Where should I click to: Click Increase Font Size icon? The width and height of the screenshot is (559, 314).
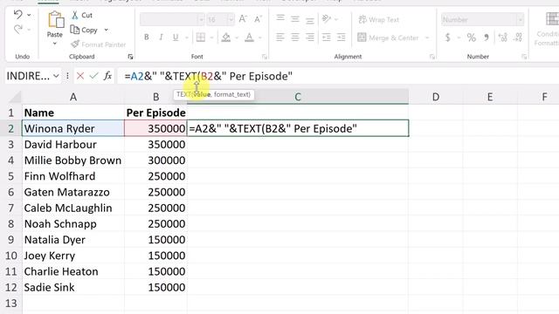point(243,19)
